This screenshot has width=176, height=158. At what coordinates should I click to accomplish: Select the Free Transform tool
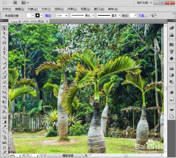coord(4,102)
